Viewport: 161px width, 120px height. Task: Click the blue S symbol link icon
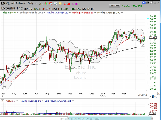coord(144,3)
